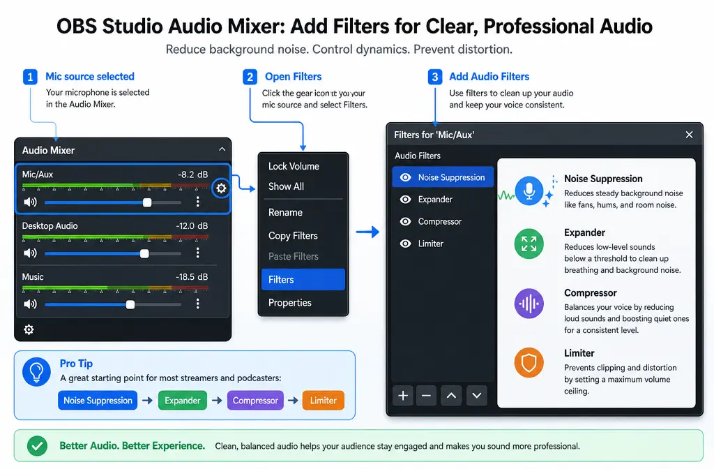Screen dimensions: 714x469
Task: Mute the Music speaker icon
Action: (x=30, y=304)
